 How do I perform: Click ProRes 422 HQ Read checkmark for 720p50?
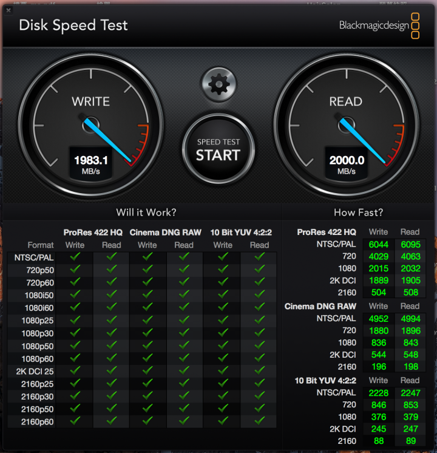[x=112, y=269]
